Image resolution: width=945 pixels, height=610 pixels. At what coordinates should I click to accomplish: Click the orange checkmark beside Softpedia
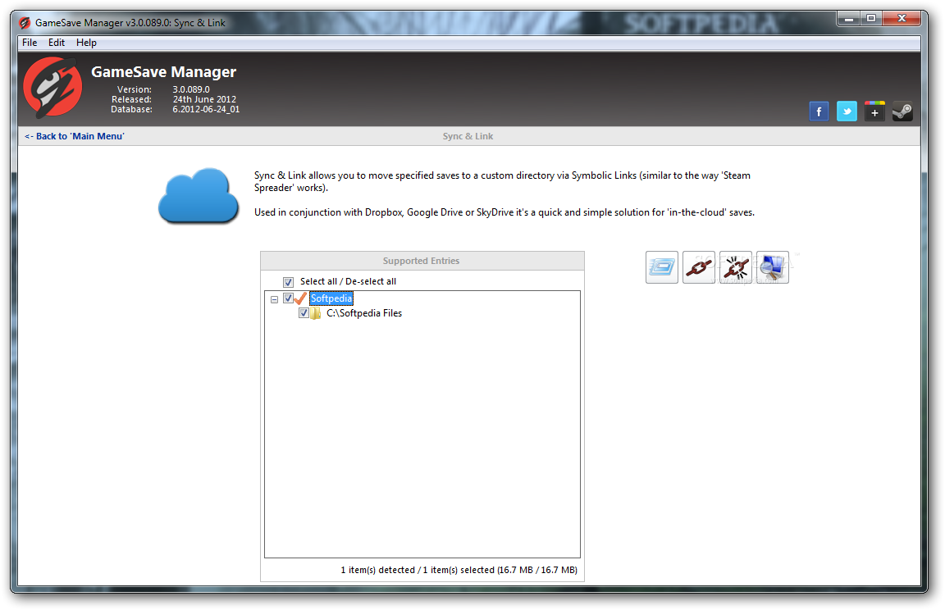coord(301,298)
